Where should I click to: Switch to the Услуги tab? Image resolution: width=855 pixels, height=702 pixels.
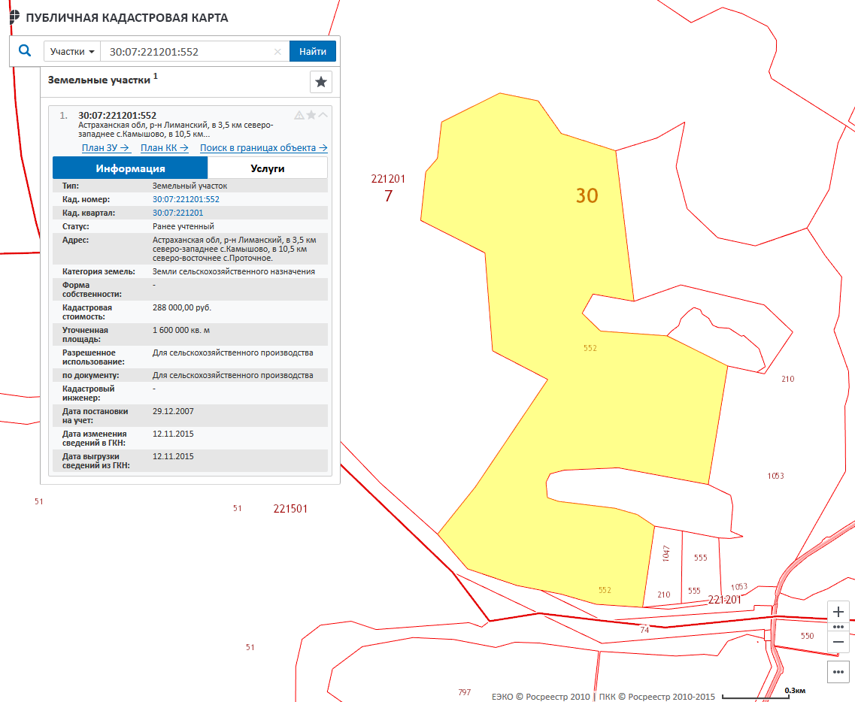pos(267,168)
